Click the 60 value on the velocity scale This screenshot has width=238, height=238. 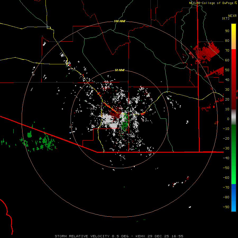pos(227,60)
